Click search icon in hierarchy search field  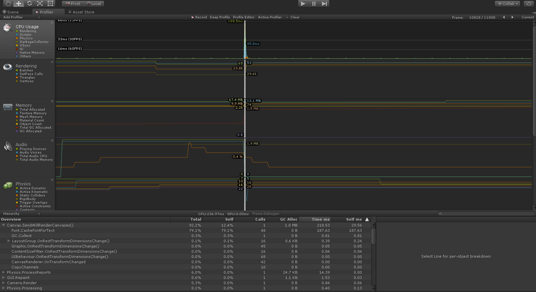pyautogui.click(x=440, y=213)
